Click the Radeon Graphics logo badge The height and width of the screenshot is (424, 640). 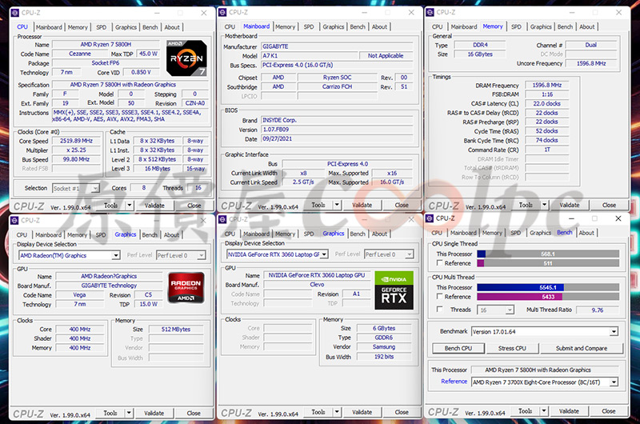coord(186,288)
